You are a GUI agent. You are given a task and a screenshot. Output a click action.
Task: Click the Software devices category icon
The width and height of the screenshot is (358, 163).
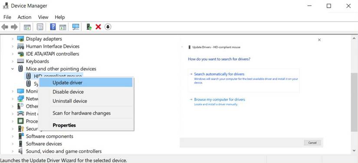tap(20, 144)
